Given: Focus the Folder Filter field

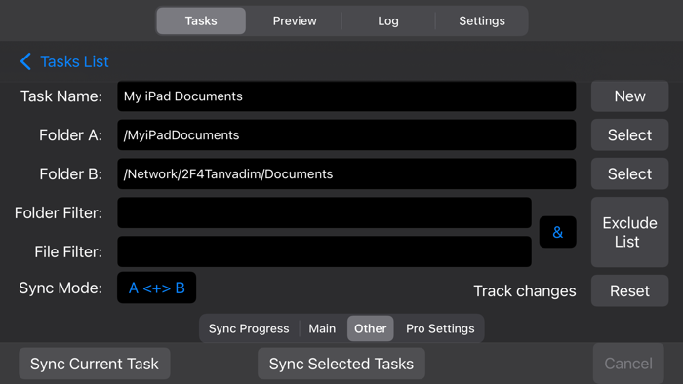Looking at the screenshot, I should (324, 212).
